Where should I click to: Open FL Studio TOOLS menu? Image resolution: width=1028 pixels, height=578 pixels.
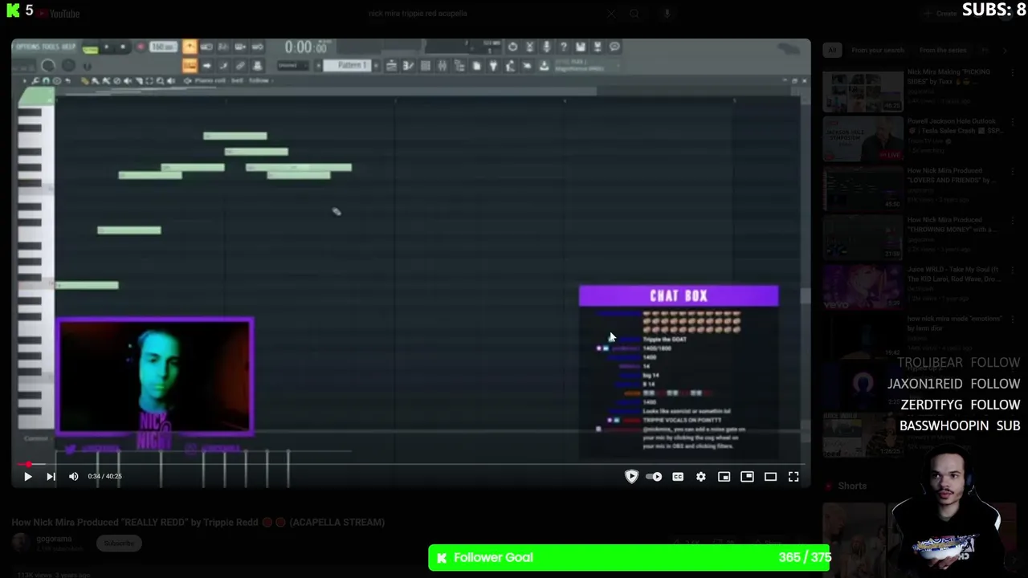pos(49,47)
